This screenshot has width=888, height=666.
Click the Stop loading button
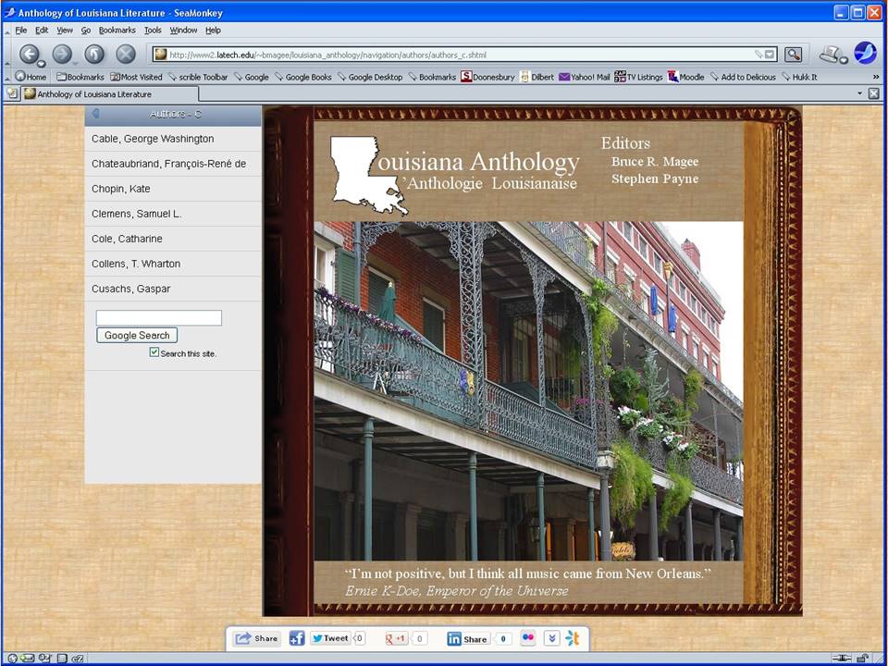(x=126, y=55)
